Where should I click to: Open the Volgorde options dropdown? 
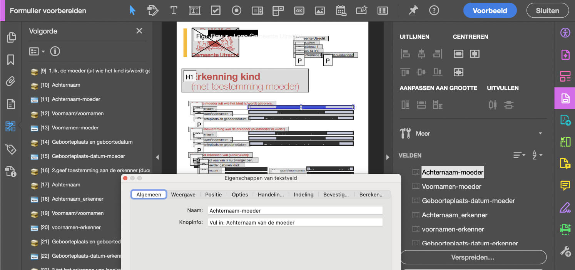(37, 51)
